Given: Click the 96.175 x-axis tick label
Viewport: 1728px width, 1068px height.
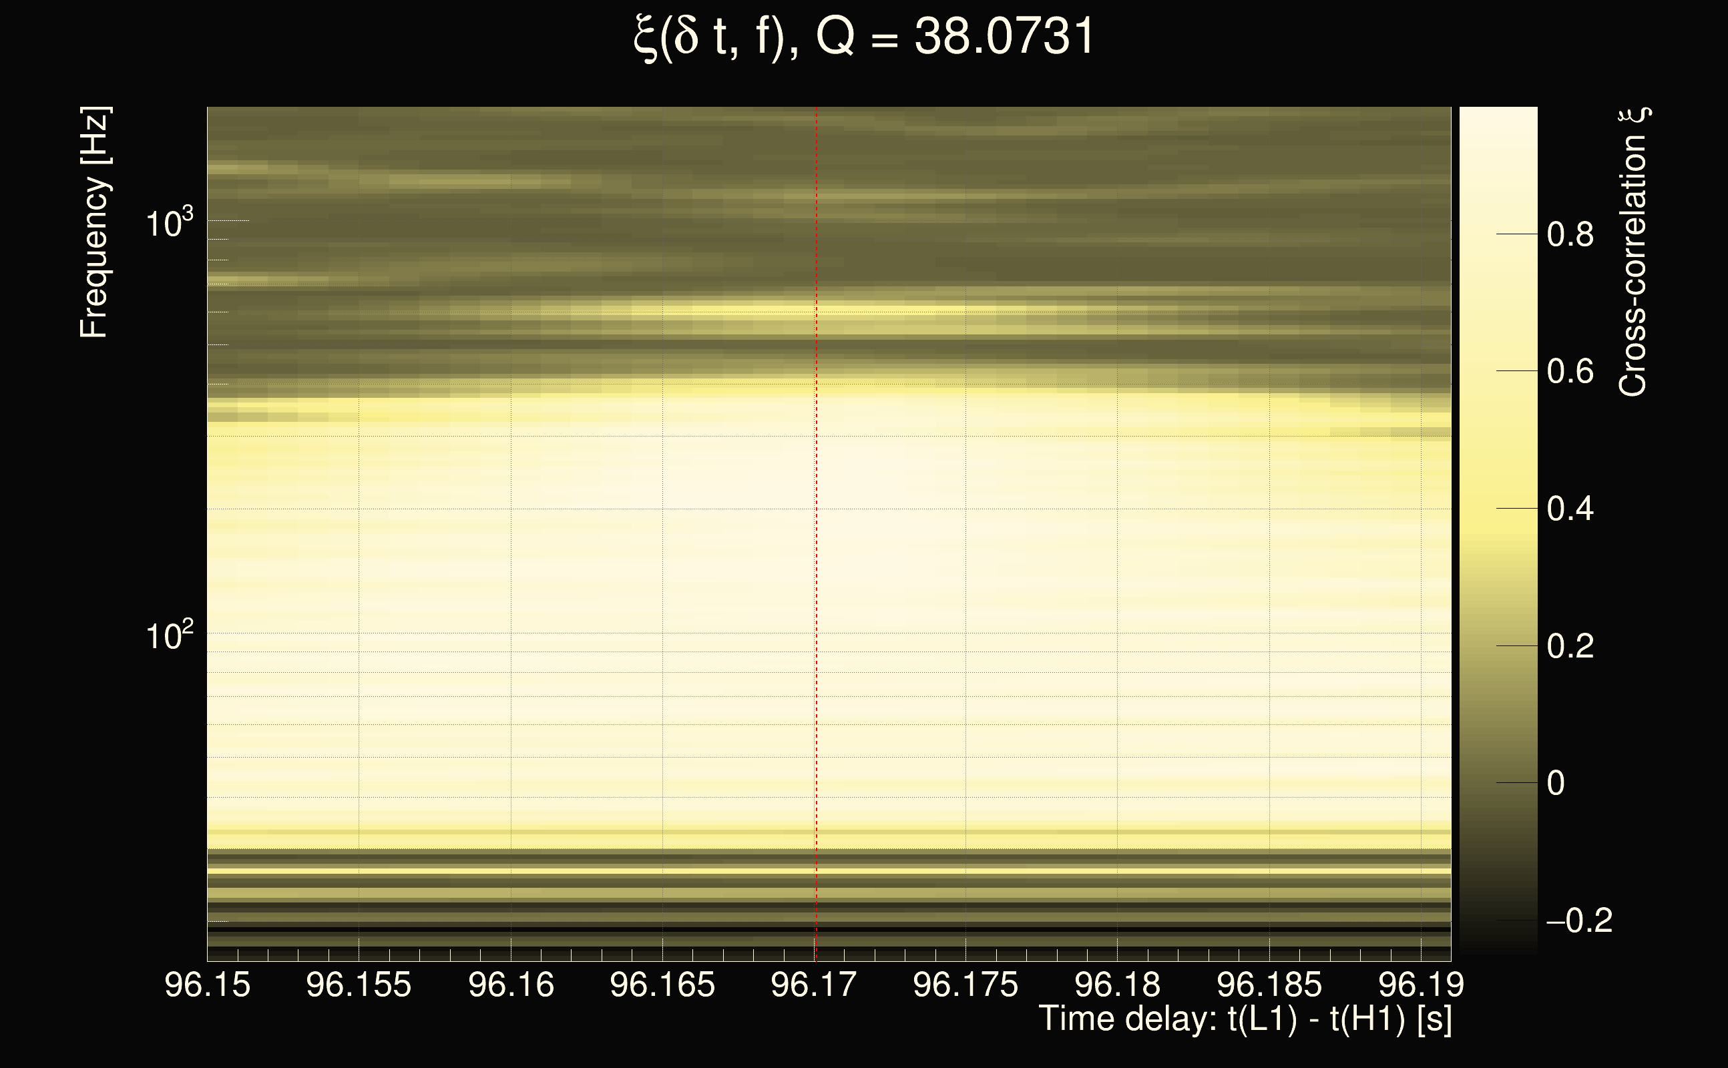Looking at the screenshot, I should click(x=965, y=985).
